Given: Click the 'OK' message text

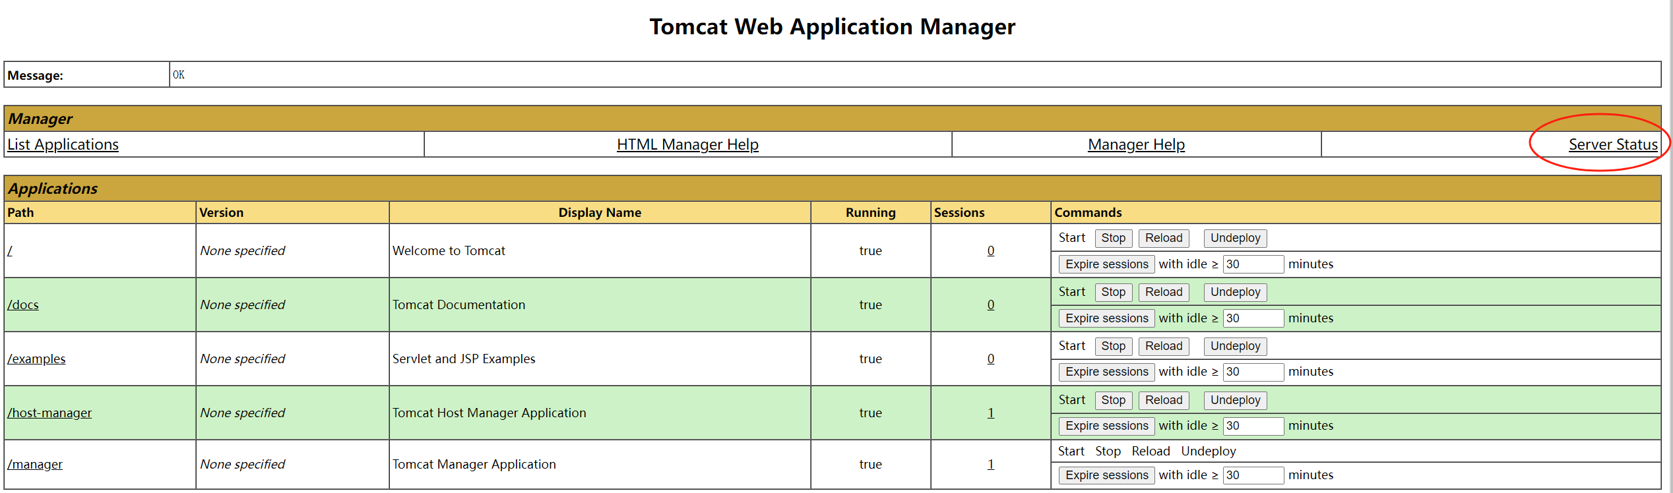Looking at the screenshot, I should pos(179,75).
